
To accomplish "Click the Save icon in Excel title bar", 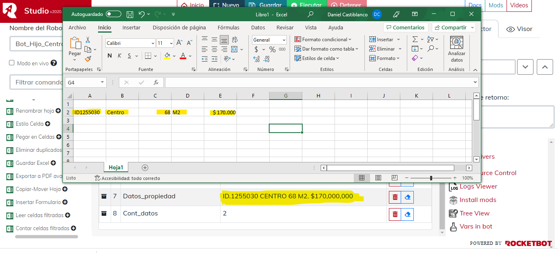I will pyautogui.click(x=130, y=14).
